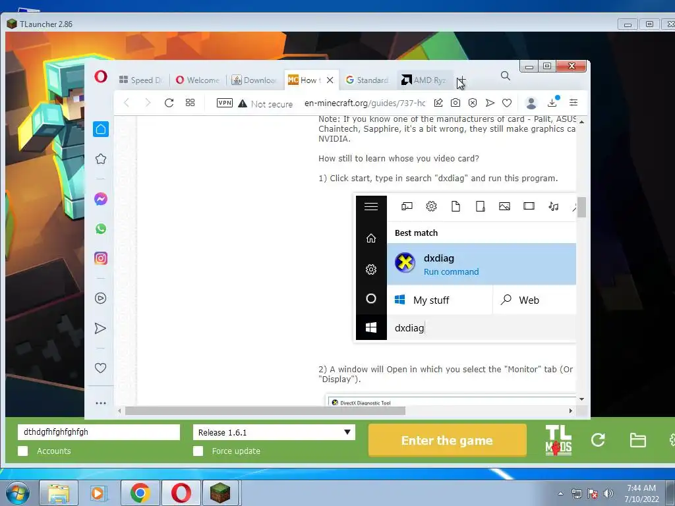Show hidden tray icons arrow
This screenshot has width=675, height=506.
560,493
